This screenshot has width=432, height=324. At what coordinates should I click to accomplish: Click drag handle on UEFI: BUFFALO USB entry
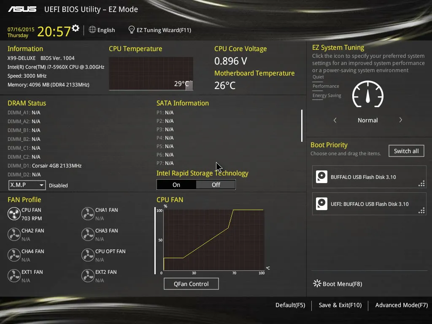tap(421, 211)
